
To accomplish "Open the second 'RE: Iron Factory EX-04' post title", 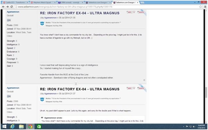I will pyautogui.click(x=80, y=89).
